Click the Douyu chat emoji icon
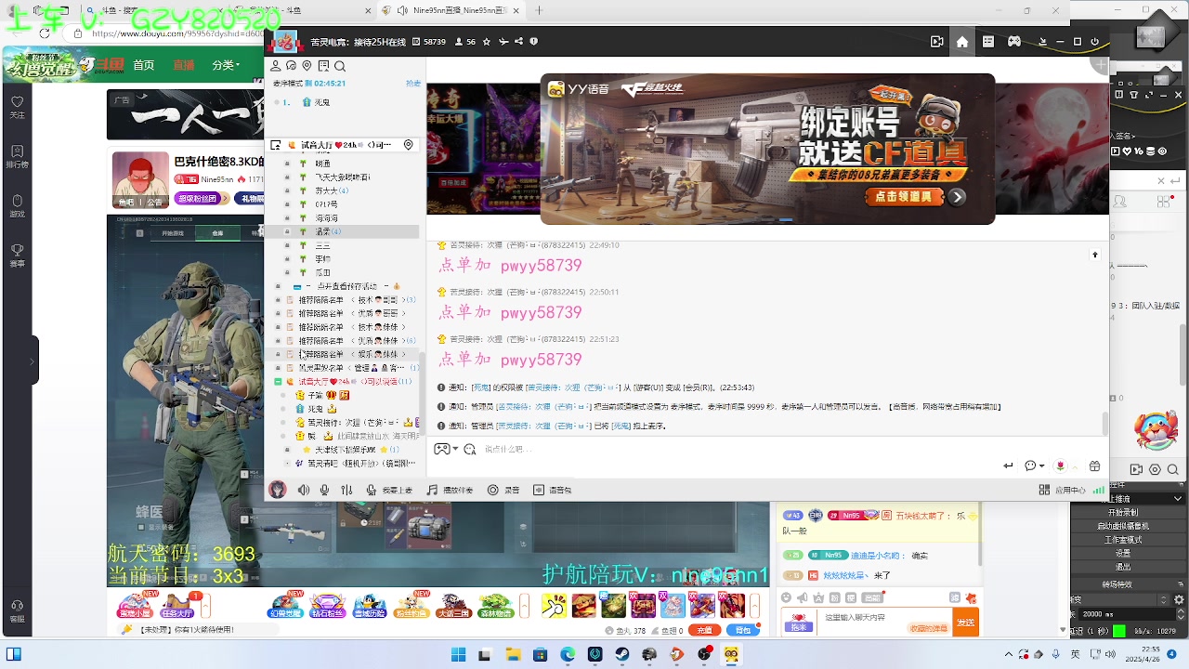The height and width of the screenshot is (669, 1189). (787, 598)
